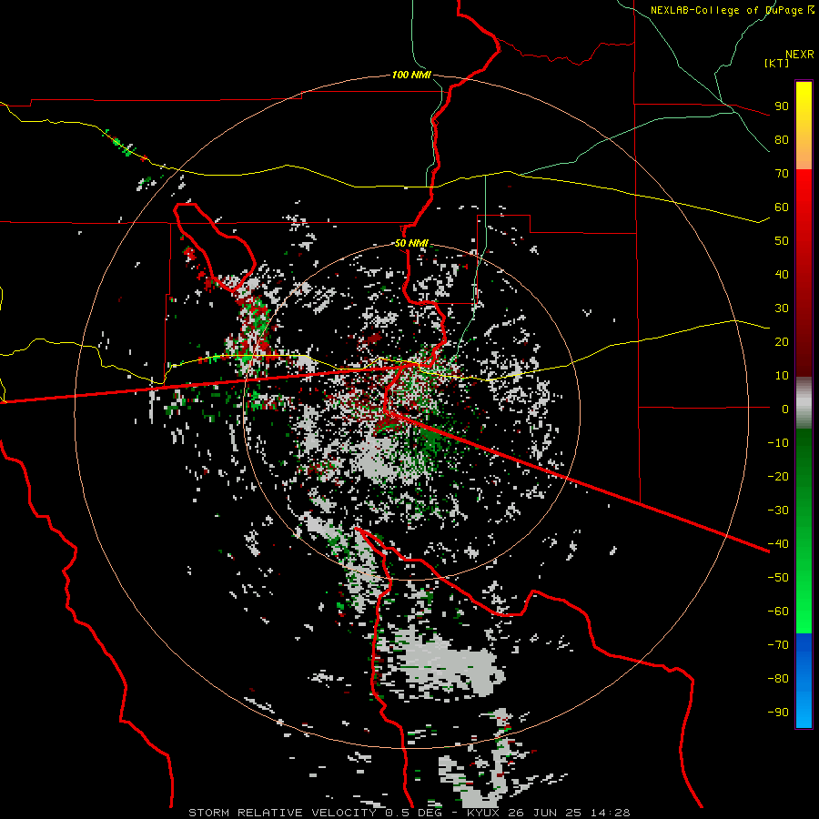This screenshot has height=819, width=819.
Task: Click the 30 value on the velocity scale
Action: pos(782,308)
